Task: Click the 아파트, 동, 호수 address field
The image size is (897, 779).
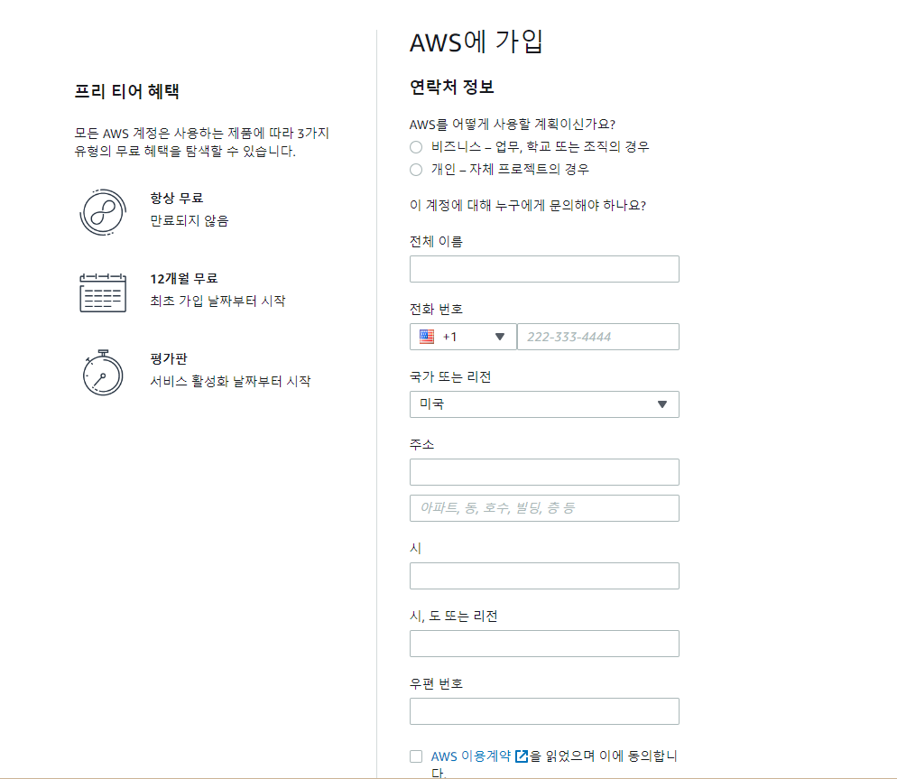Action: tap(544, 508)
